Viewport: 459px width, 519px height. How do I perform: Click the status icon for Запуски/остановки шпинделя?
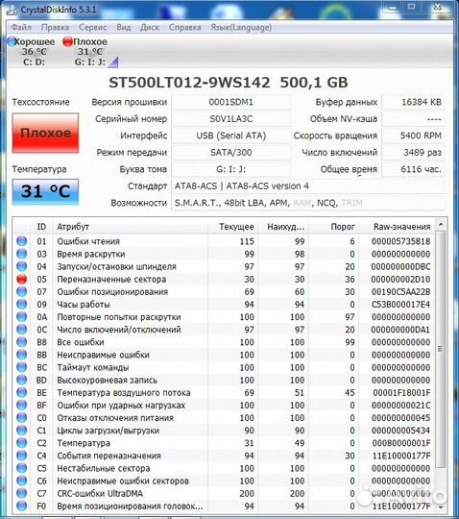click(22, 266)
